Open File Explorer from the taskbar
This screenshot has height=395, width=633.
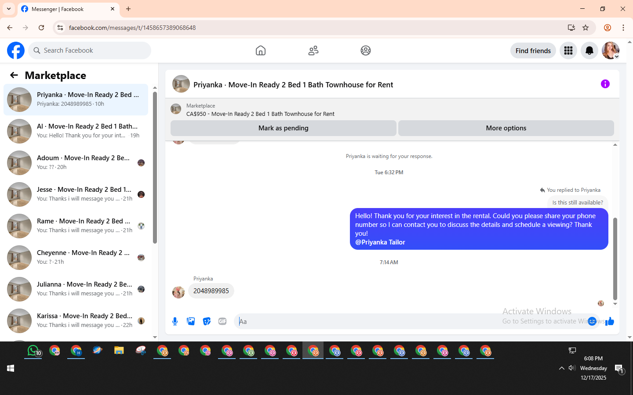119,351
